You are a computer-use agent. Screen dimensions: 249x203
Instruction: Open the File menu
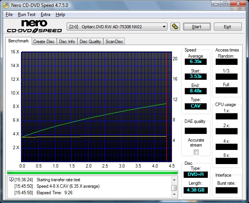point(9,14)
